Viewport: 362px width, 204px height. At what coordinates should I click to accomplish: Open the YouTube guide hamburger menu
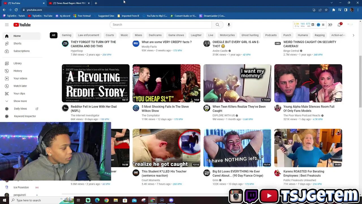7,25
